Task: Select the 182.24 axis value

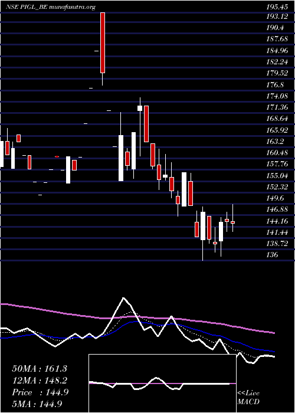Action: 278,62
